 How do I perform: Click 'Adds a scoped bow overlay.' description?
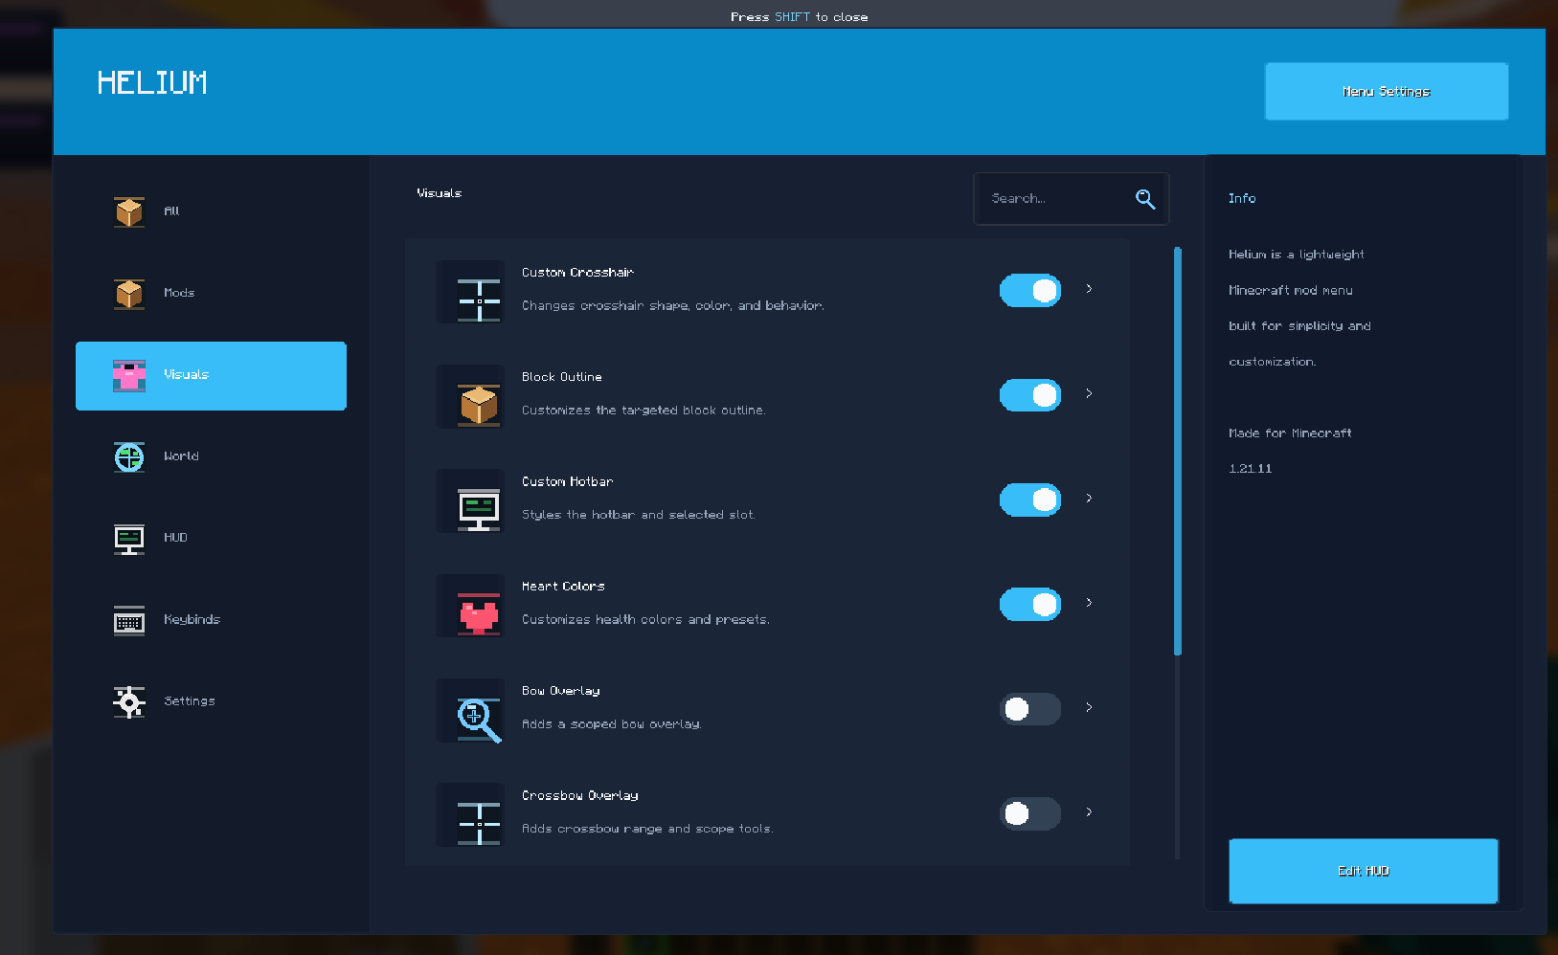pyautogui.click(x=612, y=724)
